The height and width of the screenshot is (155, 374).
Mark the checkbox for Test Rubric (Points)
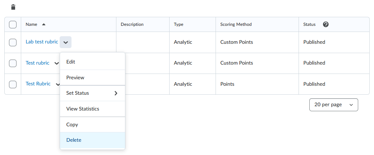click(x=13, y=84)
